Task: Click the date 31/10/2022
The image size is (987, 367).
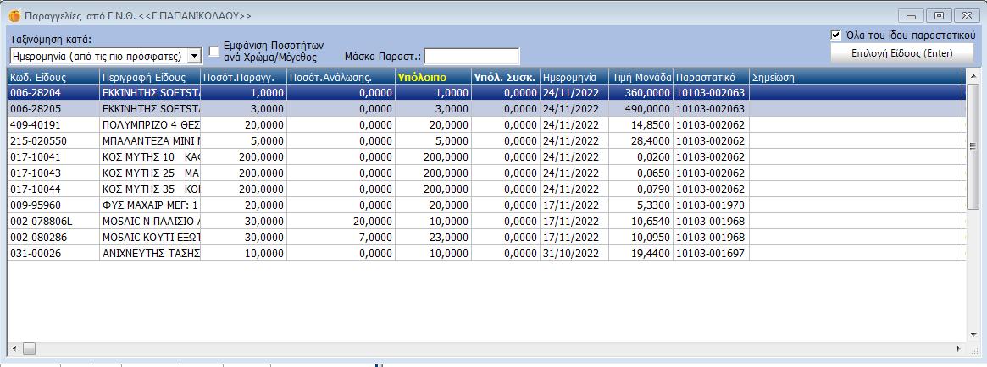Action: 570,253
